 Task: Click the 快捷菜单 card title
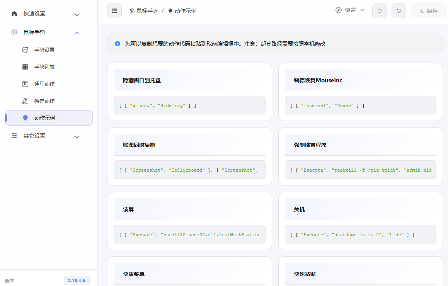134,274
